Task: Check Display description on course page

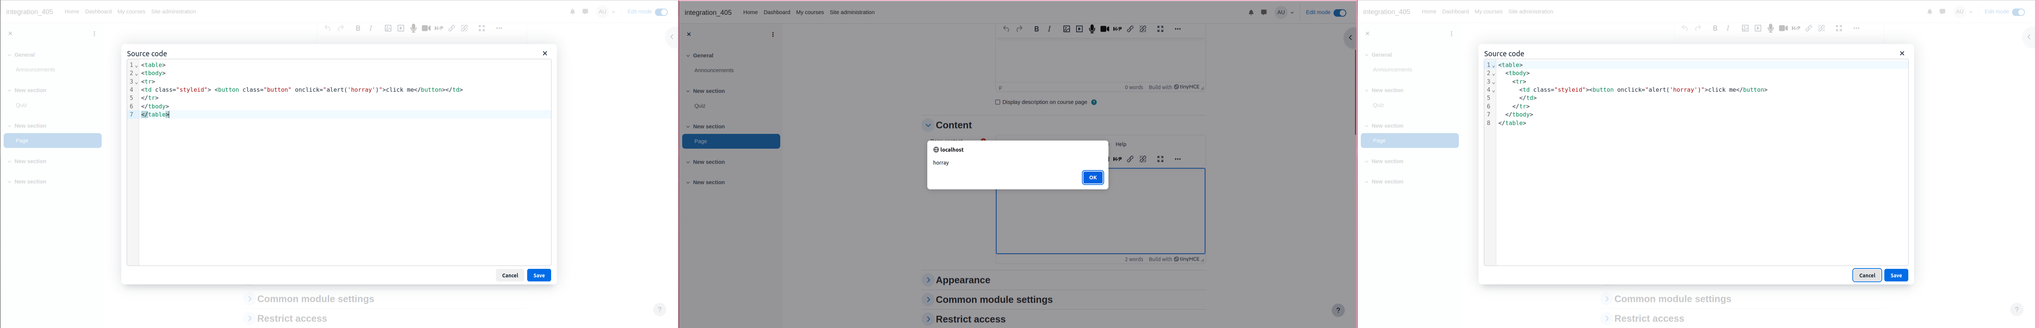Action: pyautogui.click(x=997, y=103)
